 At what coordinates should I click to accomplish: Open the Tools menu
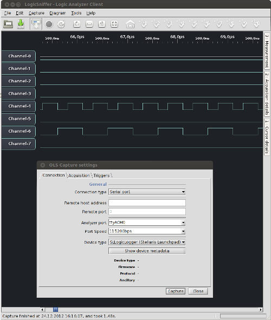76,13
